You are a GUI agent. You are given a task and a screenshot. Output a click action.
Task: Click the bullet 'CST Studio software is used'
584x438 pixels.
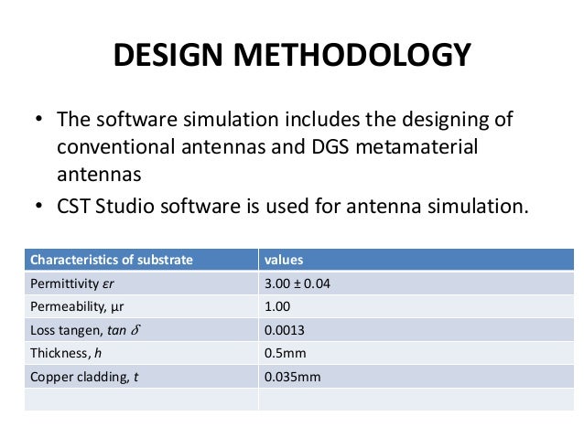(x=293, y=206)
